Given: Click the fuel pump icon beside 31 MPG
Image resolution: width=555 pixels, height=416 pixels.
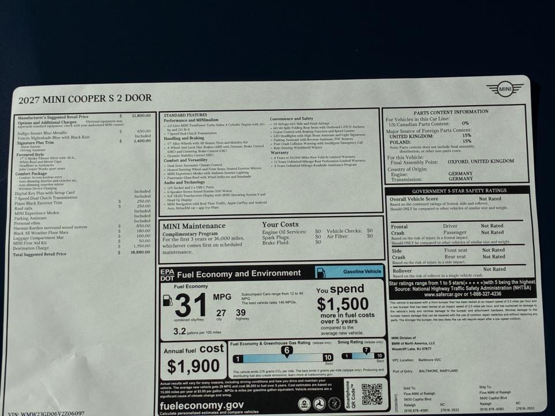Looking at the screenshot, I should point(168,300).
